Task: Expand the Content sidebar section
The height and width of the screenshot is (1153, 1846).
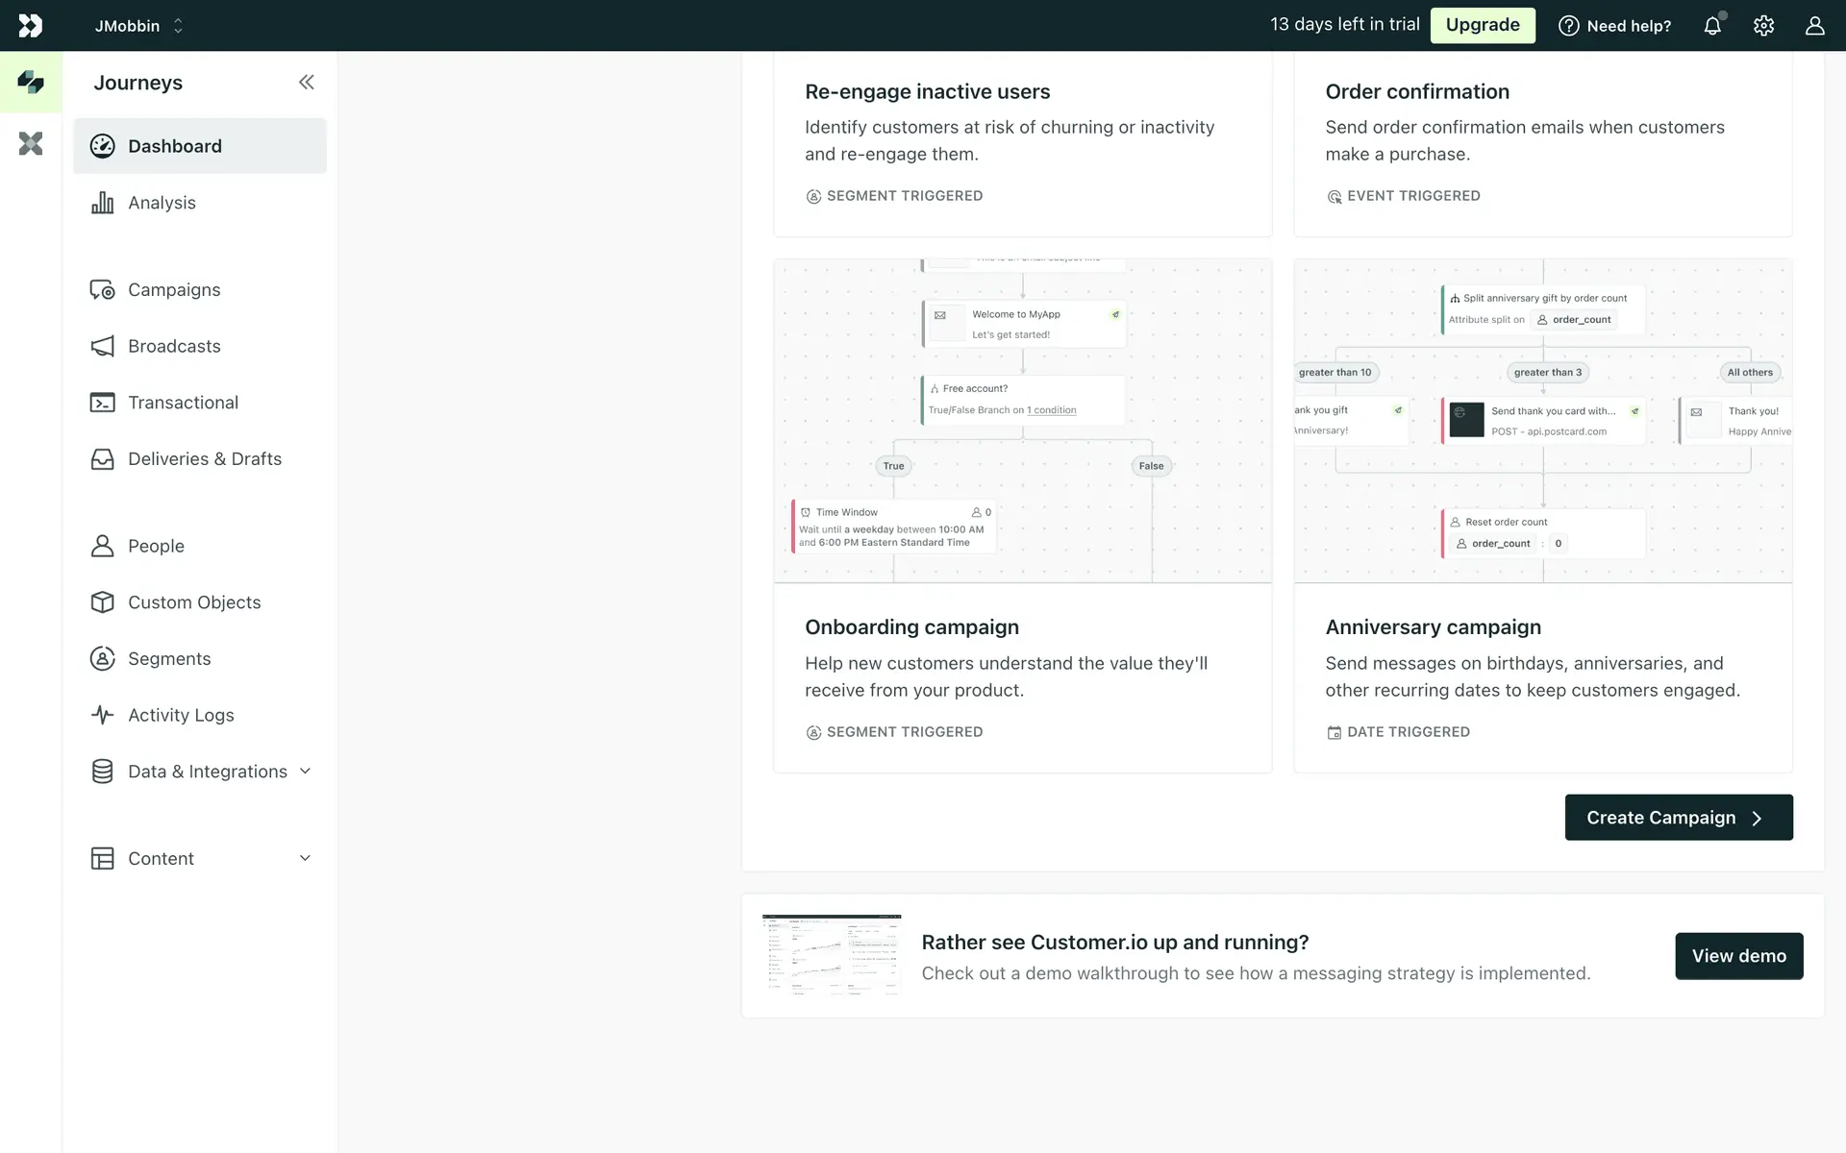Action: tap(202, 859)
